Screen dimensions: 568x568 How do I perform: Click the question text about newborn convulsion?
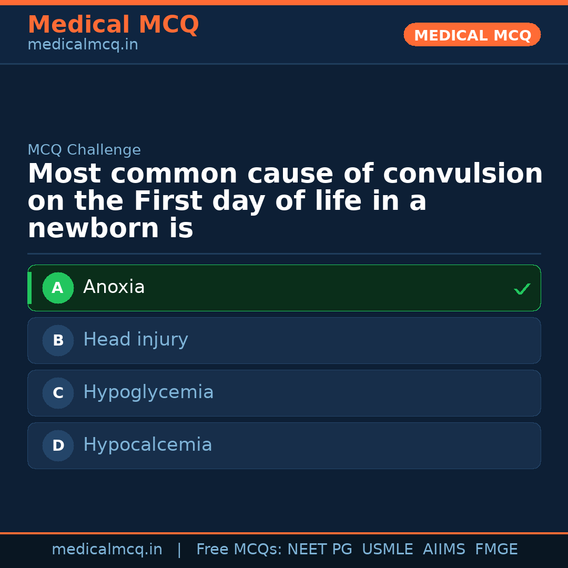pos(284,200)
